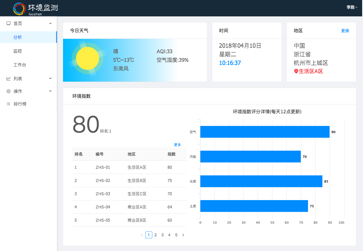363x251 pixels.
Task: Click the 指数 column header
Action: pos(172,154)
